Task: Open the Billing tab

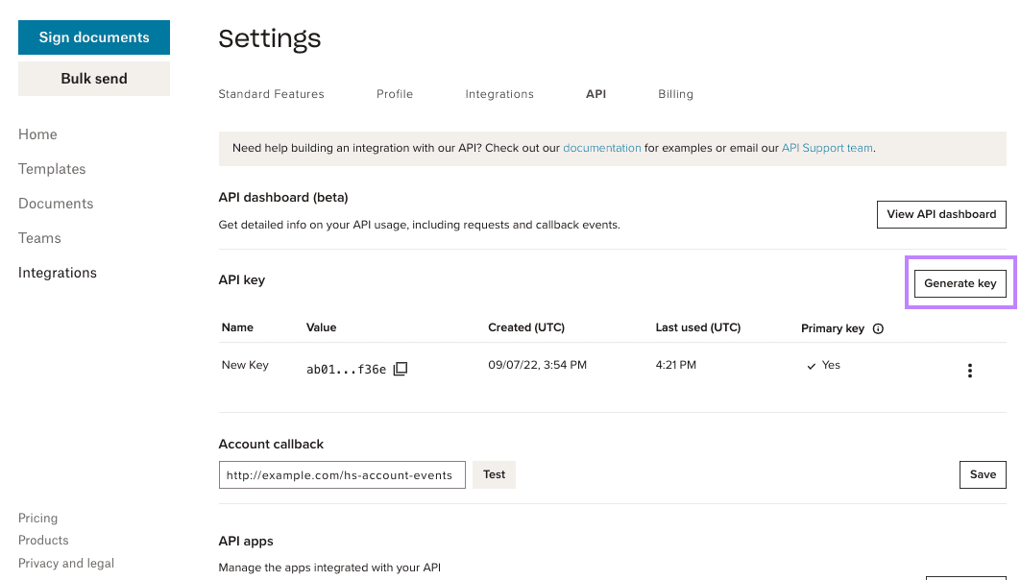Action: (x=675, y=94)
